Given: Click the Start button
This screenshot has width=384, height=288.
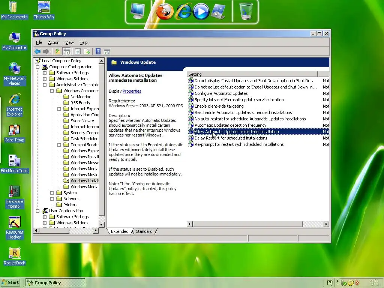Looking at the screenshot, I should tap(10, 282).
